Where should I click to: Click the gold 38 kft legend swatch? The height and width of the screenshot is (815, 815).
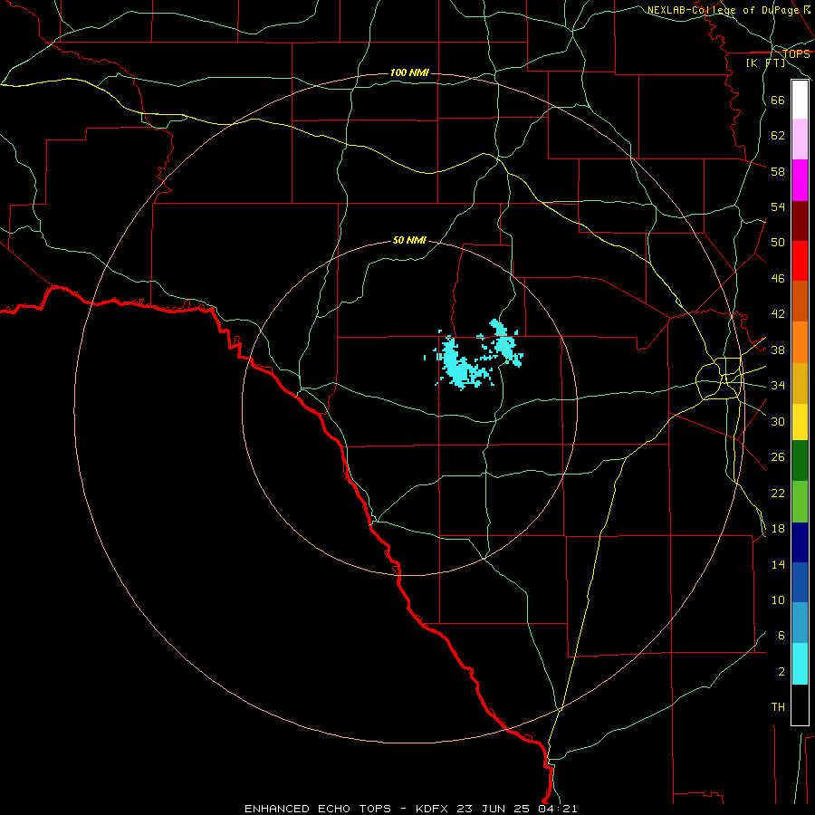[800, 383]
